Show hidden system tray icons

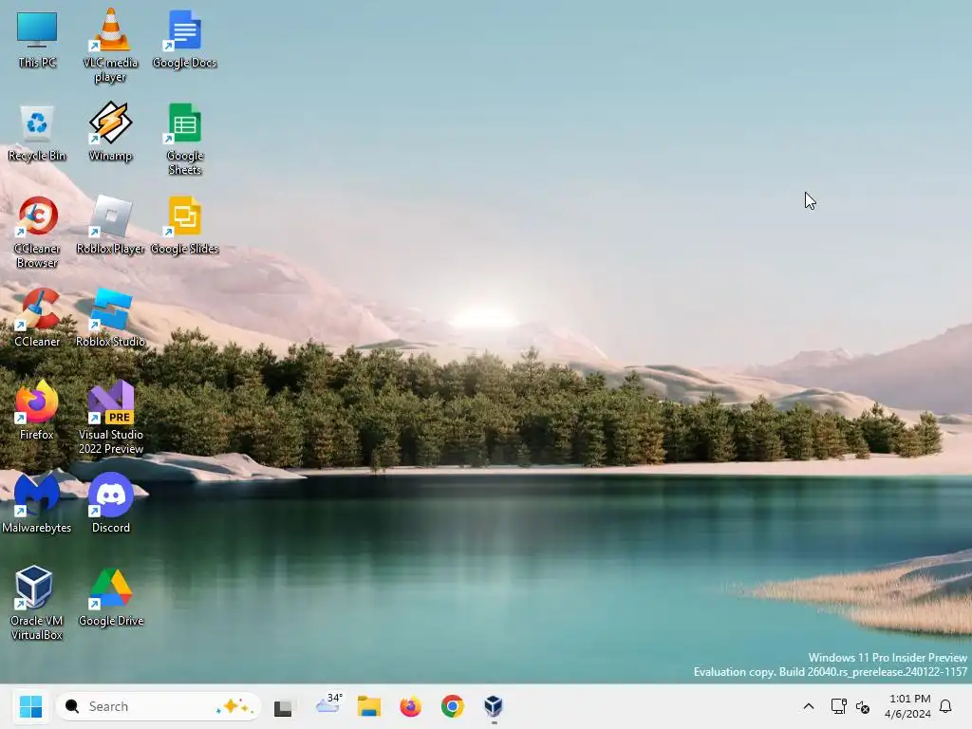click(x=809, y=706)
